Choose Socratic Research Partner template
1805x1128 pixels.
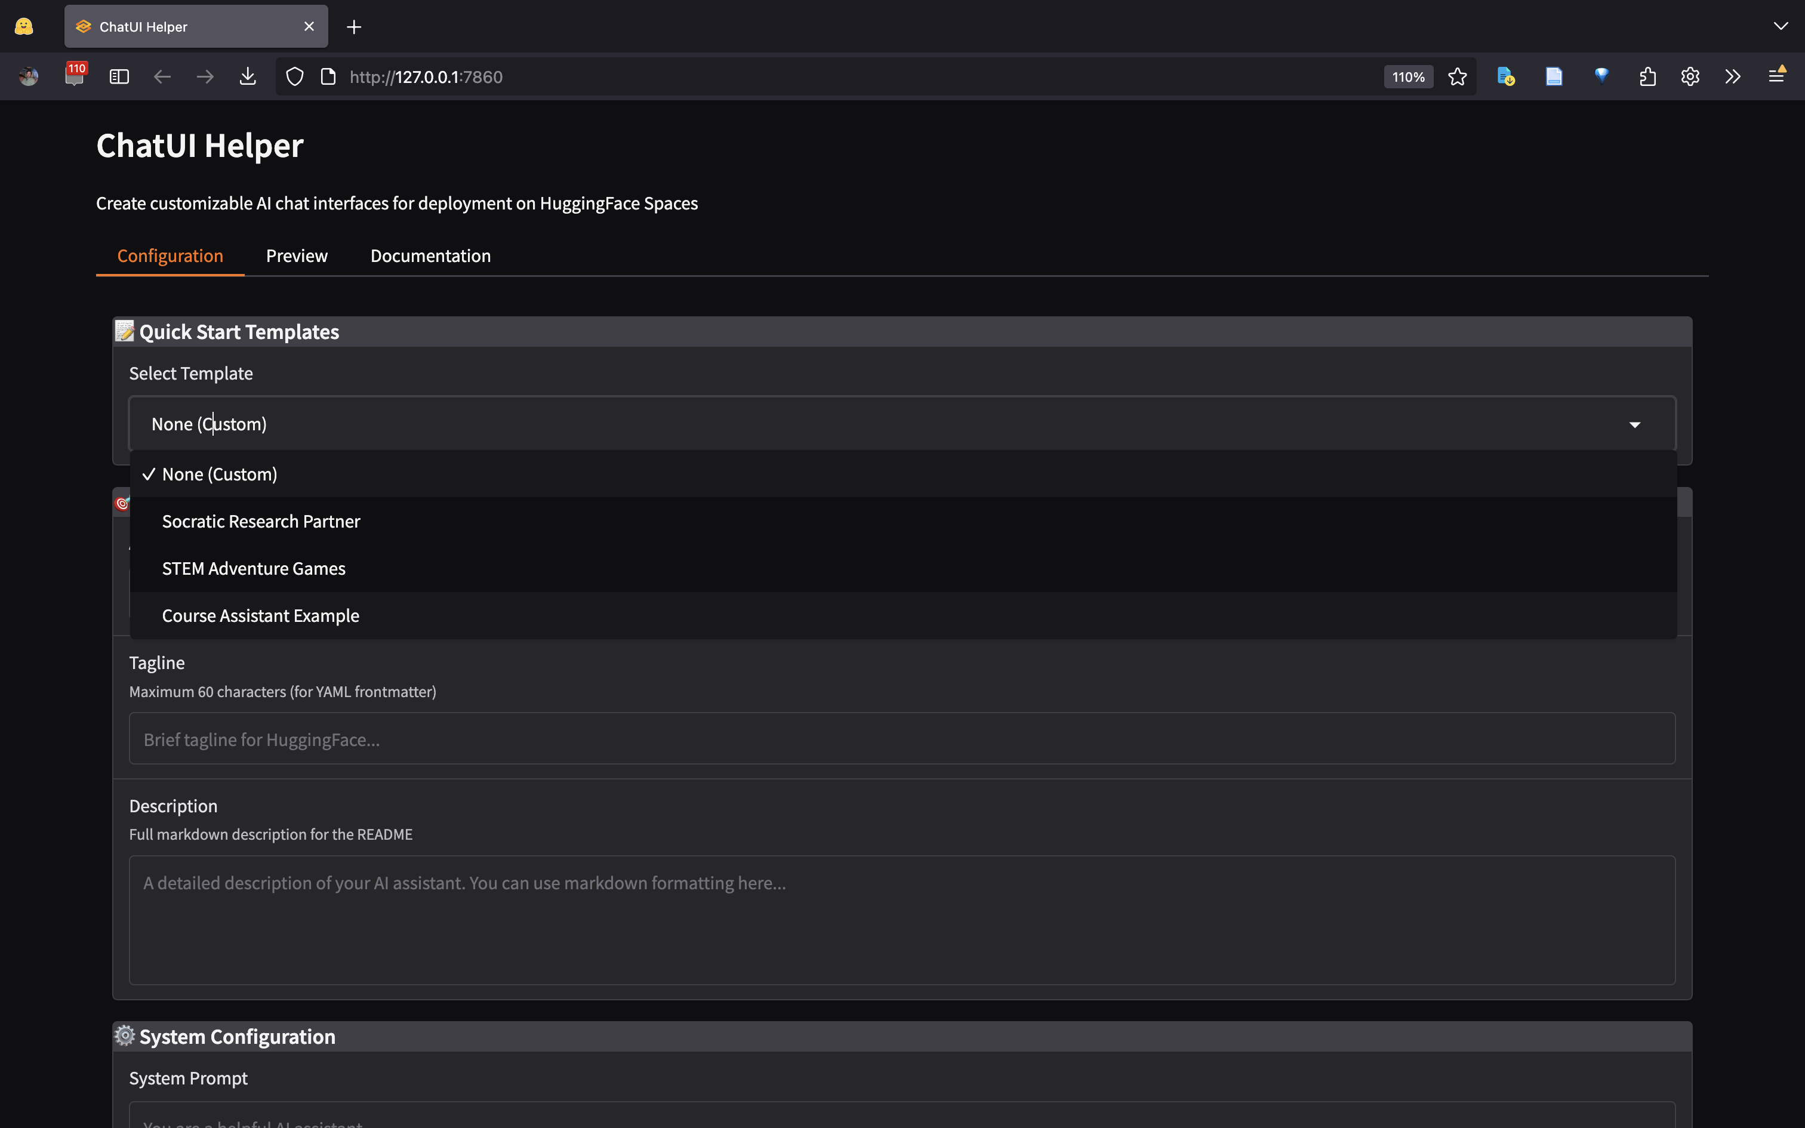point(261,522)
